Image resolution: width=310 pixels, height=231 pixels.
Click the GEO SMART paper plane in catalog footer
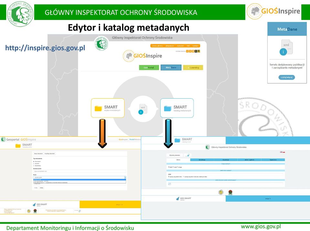(x=178, y=198)
